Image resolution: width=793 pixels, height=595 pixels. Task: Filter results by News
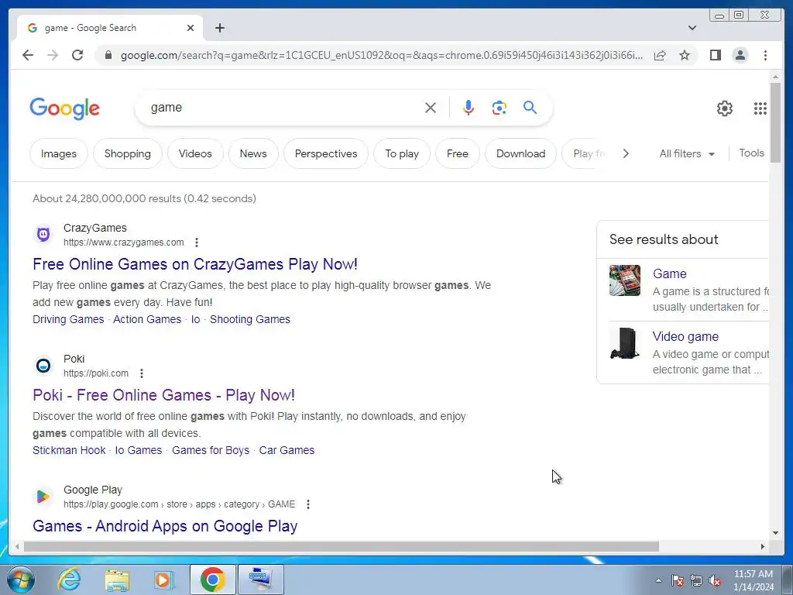tap(253, 153)
